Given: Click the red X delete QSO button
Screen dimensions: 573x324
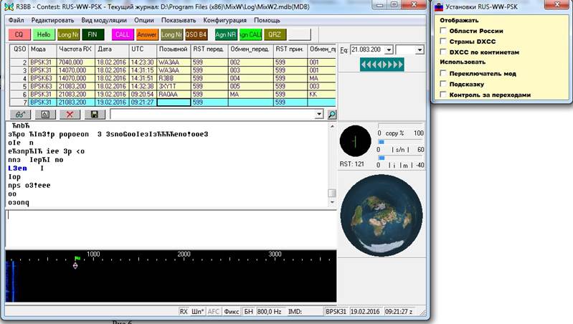Looking at the screenshot, I should coord(69,114).
